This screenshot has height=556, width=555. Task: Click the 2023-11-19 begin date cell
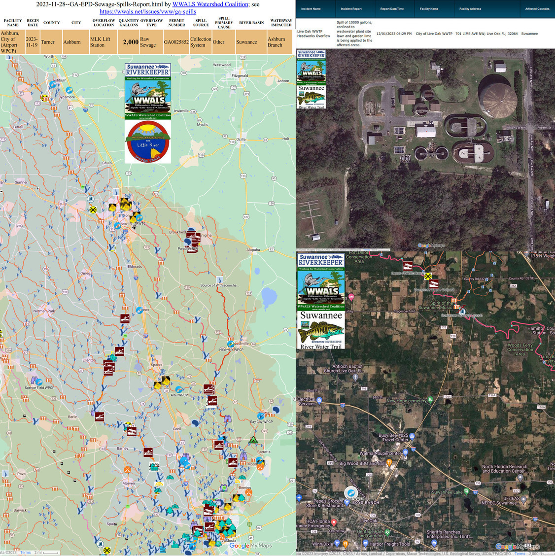[x=32, y=42]
